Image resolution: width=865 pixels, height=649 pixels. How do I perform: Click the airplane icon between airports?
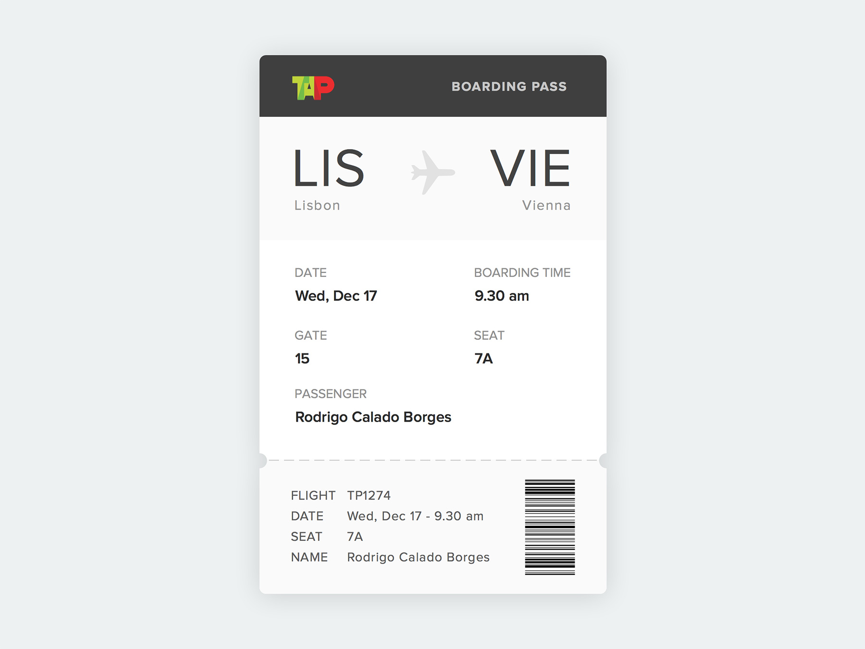click(x=432, y=172)
